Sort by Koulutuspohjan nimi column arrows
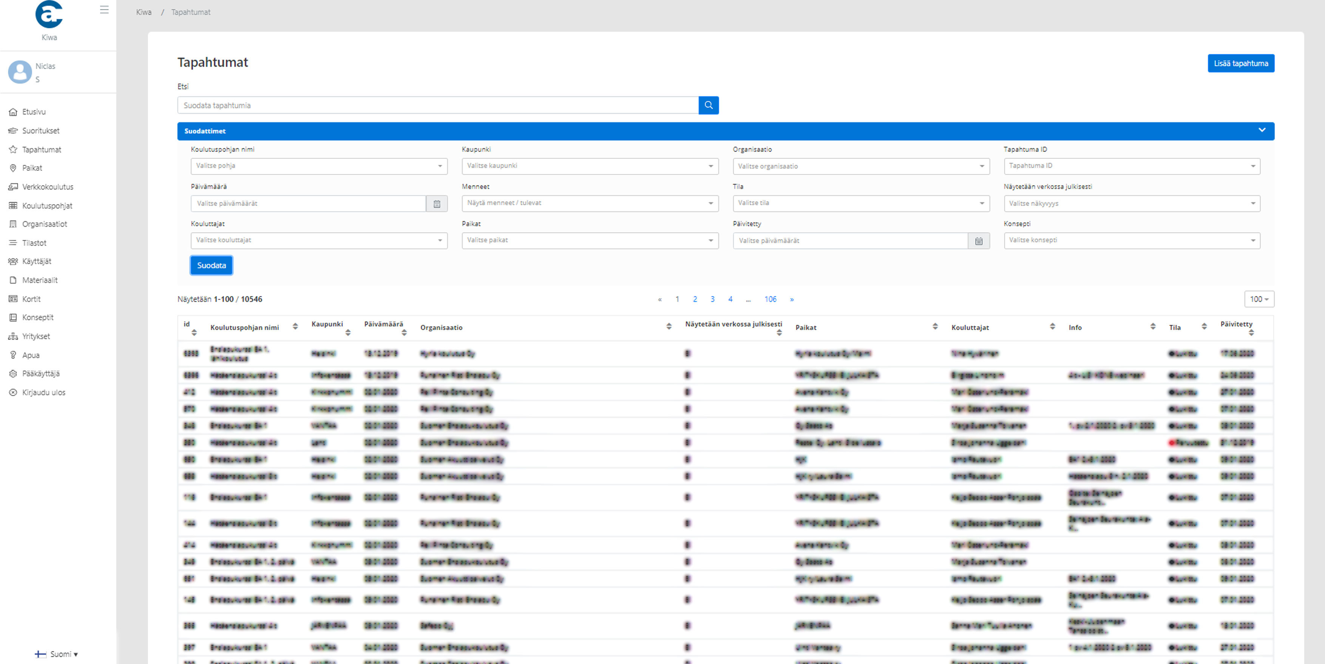 [x=295, y=327]
